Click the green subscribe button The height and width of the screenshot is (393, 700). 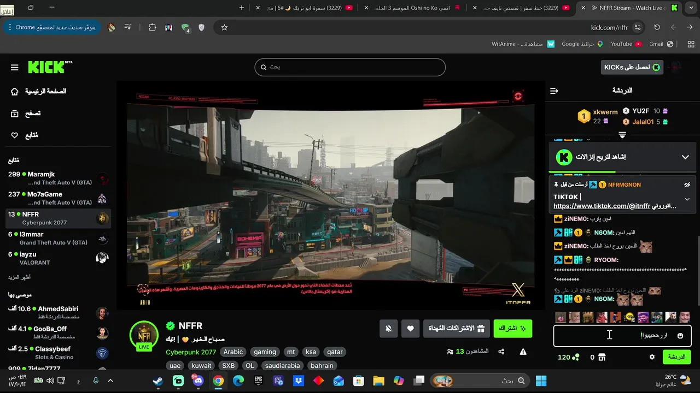[x=512, y=329]
